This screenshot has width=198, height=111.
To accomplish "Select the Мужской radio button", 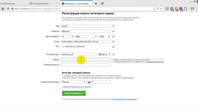I will pos(63,47).
